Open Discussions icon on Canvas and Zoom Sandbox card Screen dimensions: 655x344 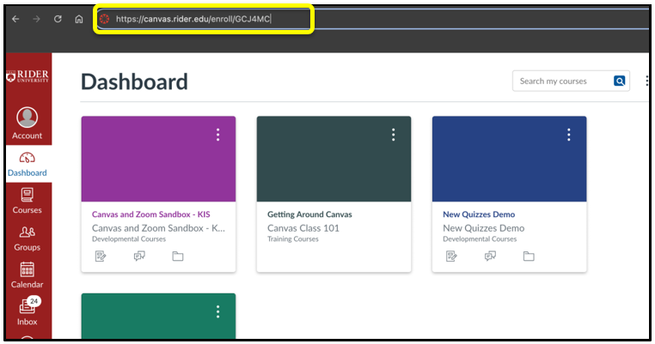point(139,256)
